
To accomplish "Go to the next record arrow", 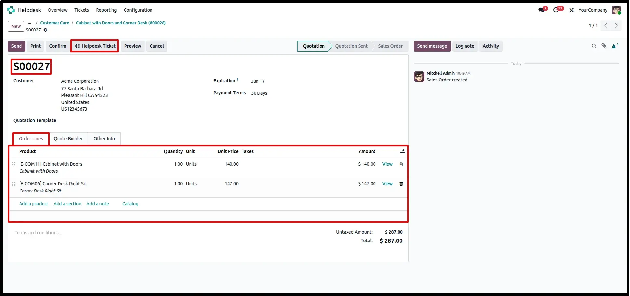I will pyautogui.click(x=616, y=25).
